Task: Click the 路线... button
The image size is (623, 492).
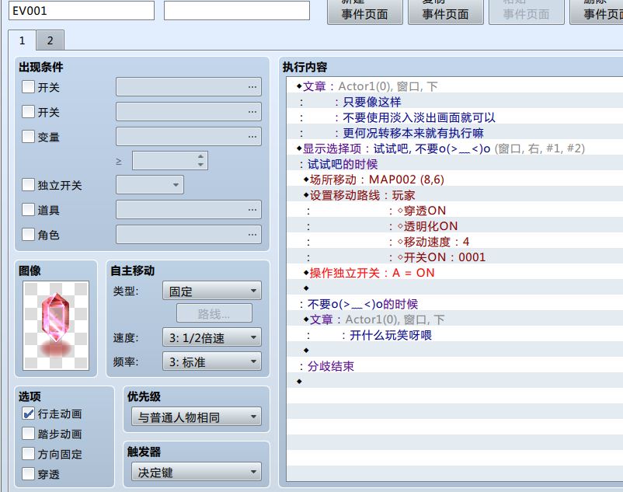Action: [x=214, y=314]
